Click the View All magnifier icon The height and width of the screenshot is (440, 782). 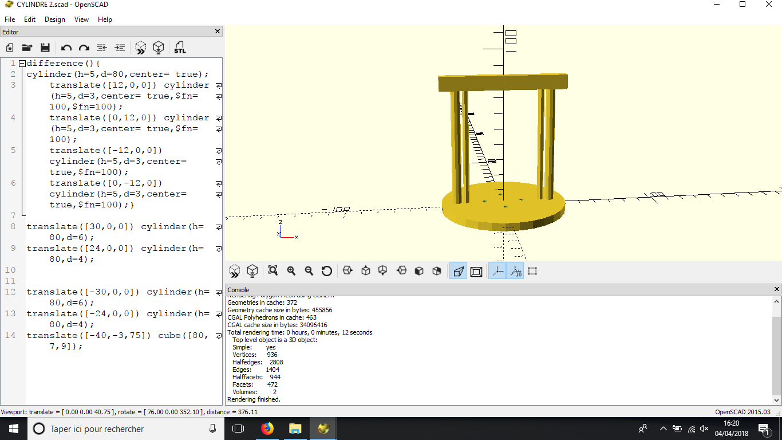[x=273, y=271]
